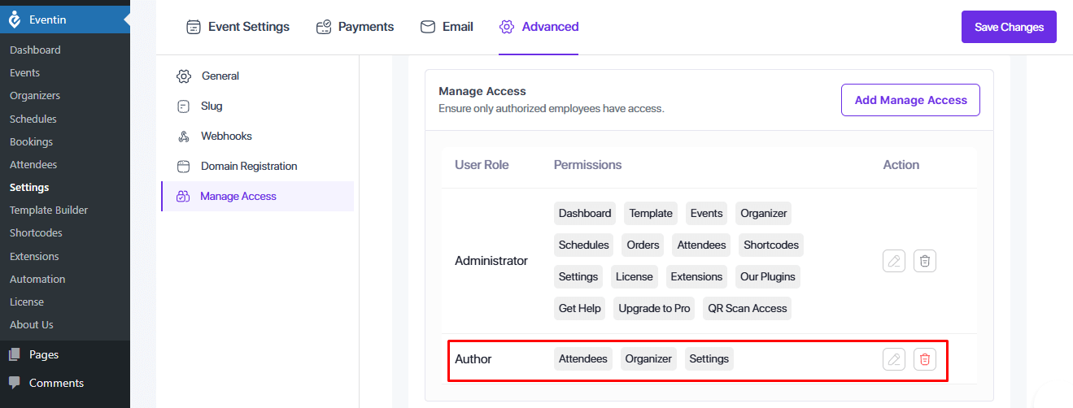Click the QR Scan Access permission tag
The width and height of the screenshot is (1073, 408).
[x=747, y=308]
